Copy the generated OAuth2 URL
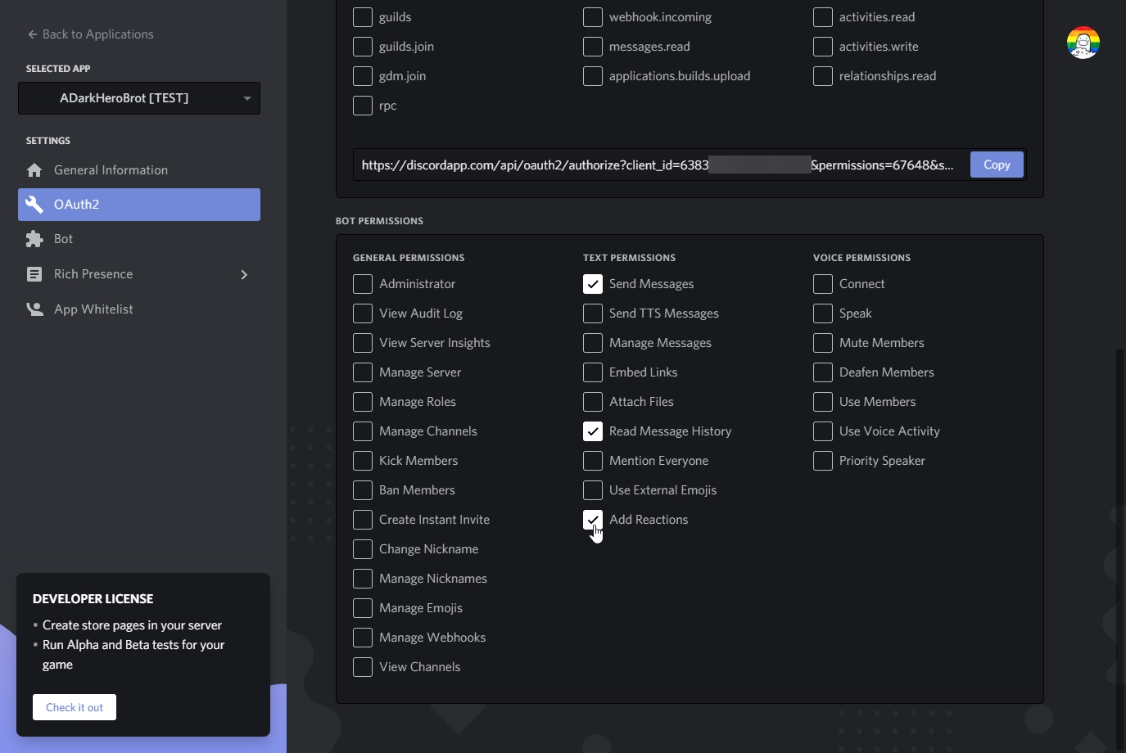1126x753 pixels. tap(997, 165)
